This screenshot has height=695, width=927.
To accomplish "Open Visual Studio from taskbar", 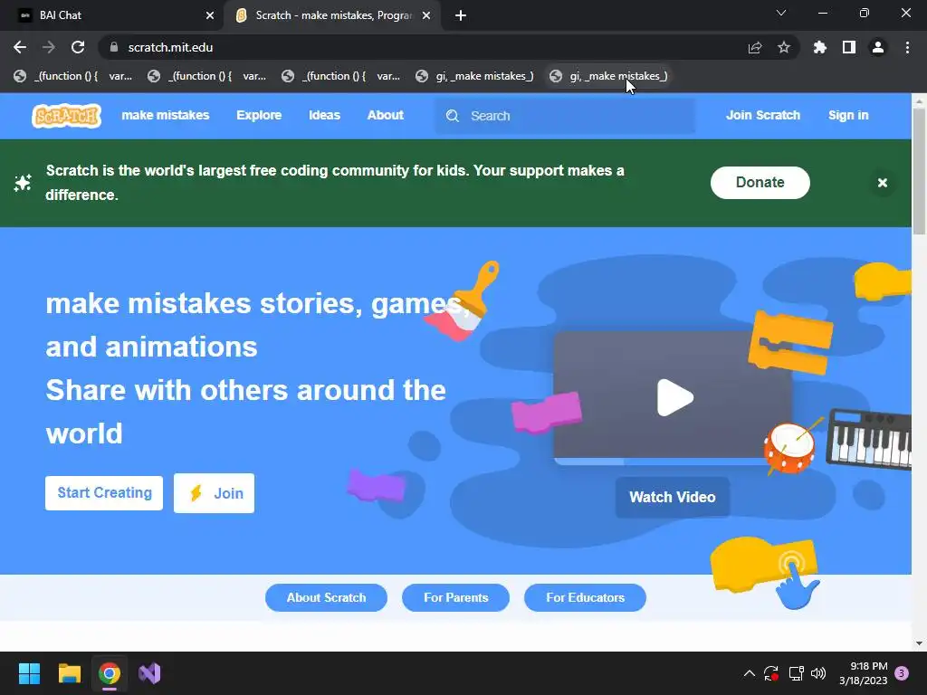I will click(149, 673).
